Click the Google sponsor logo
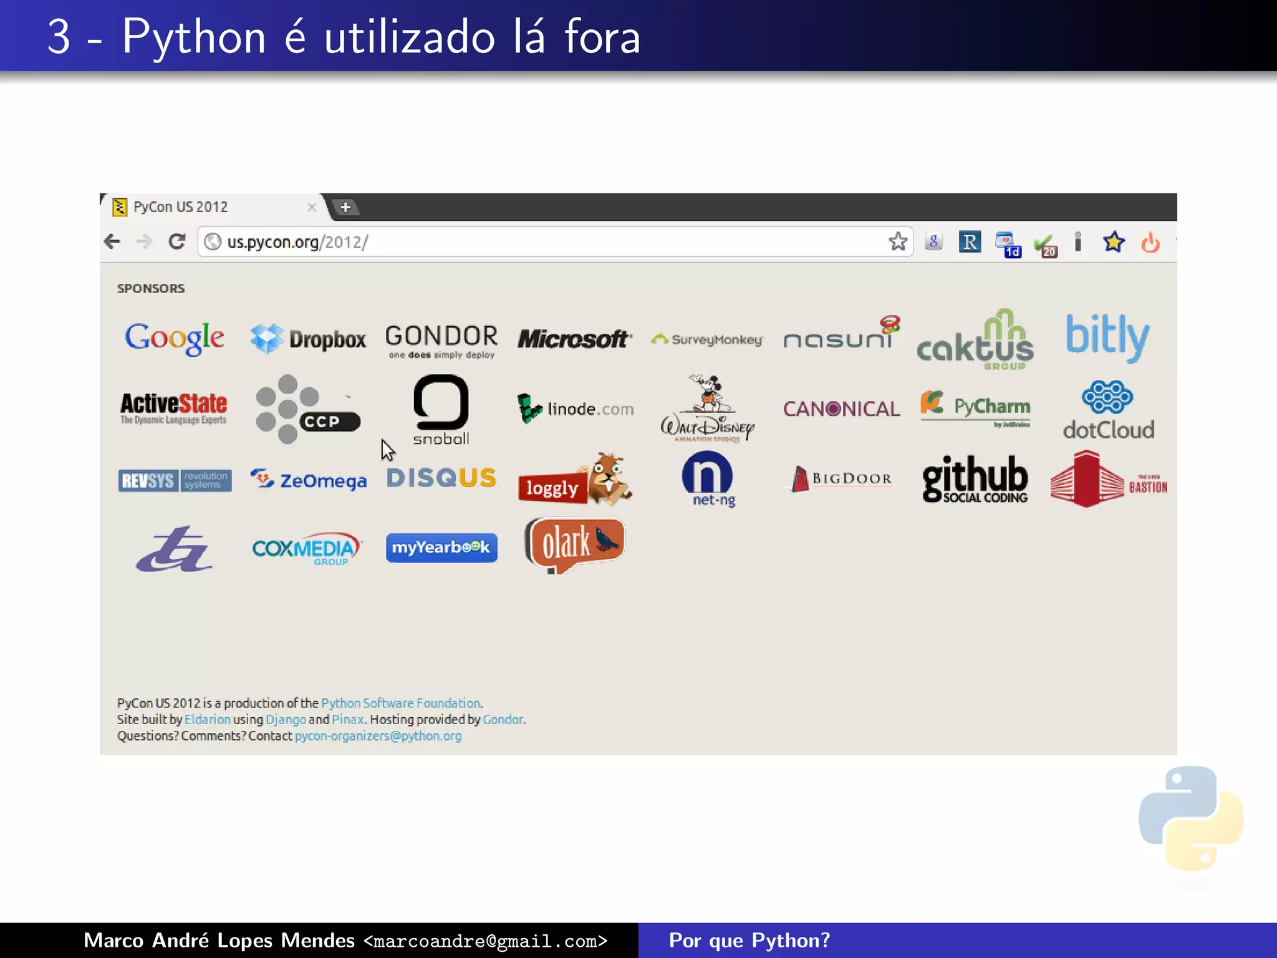 174,339
